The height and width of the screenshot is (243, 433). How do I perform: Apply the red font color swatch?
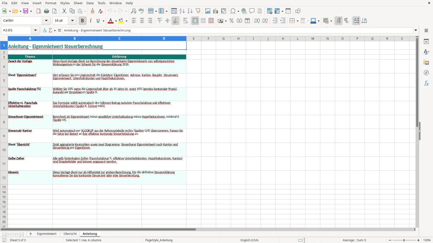[x=111, y=21]
